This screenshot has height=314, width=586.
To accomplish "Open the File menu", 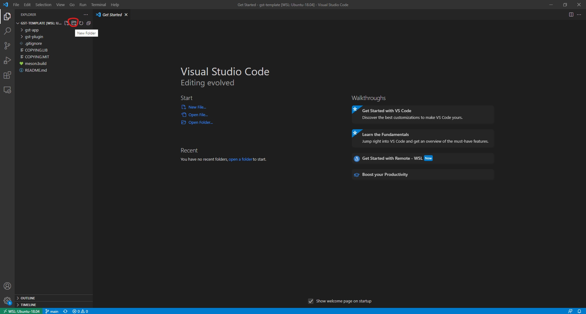I will pos(16,5).
